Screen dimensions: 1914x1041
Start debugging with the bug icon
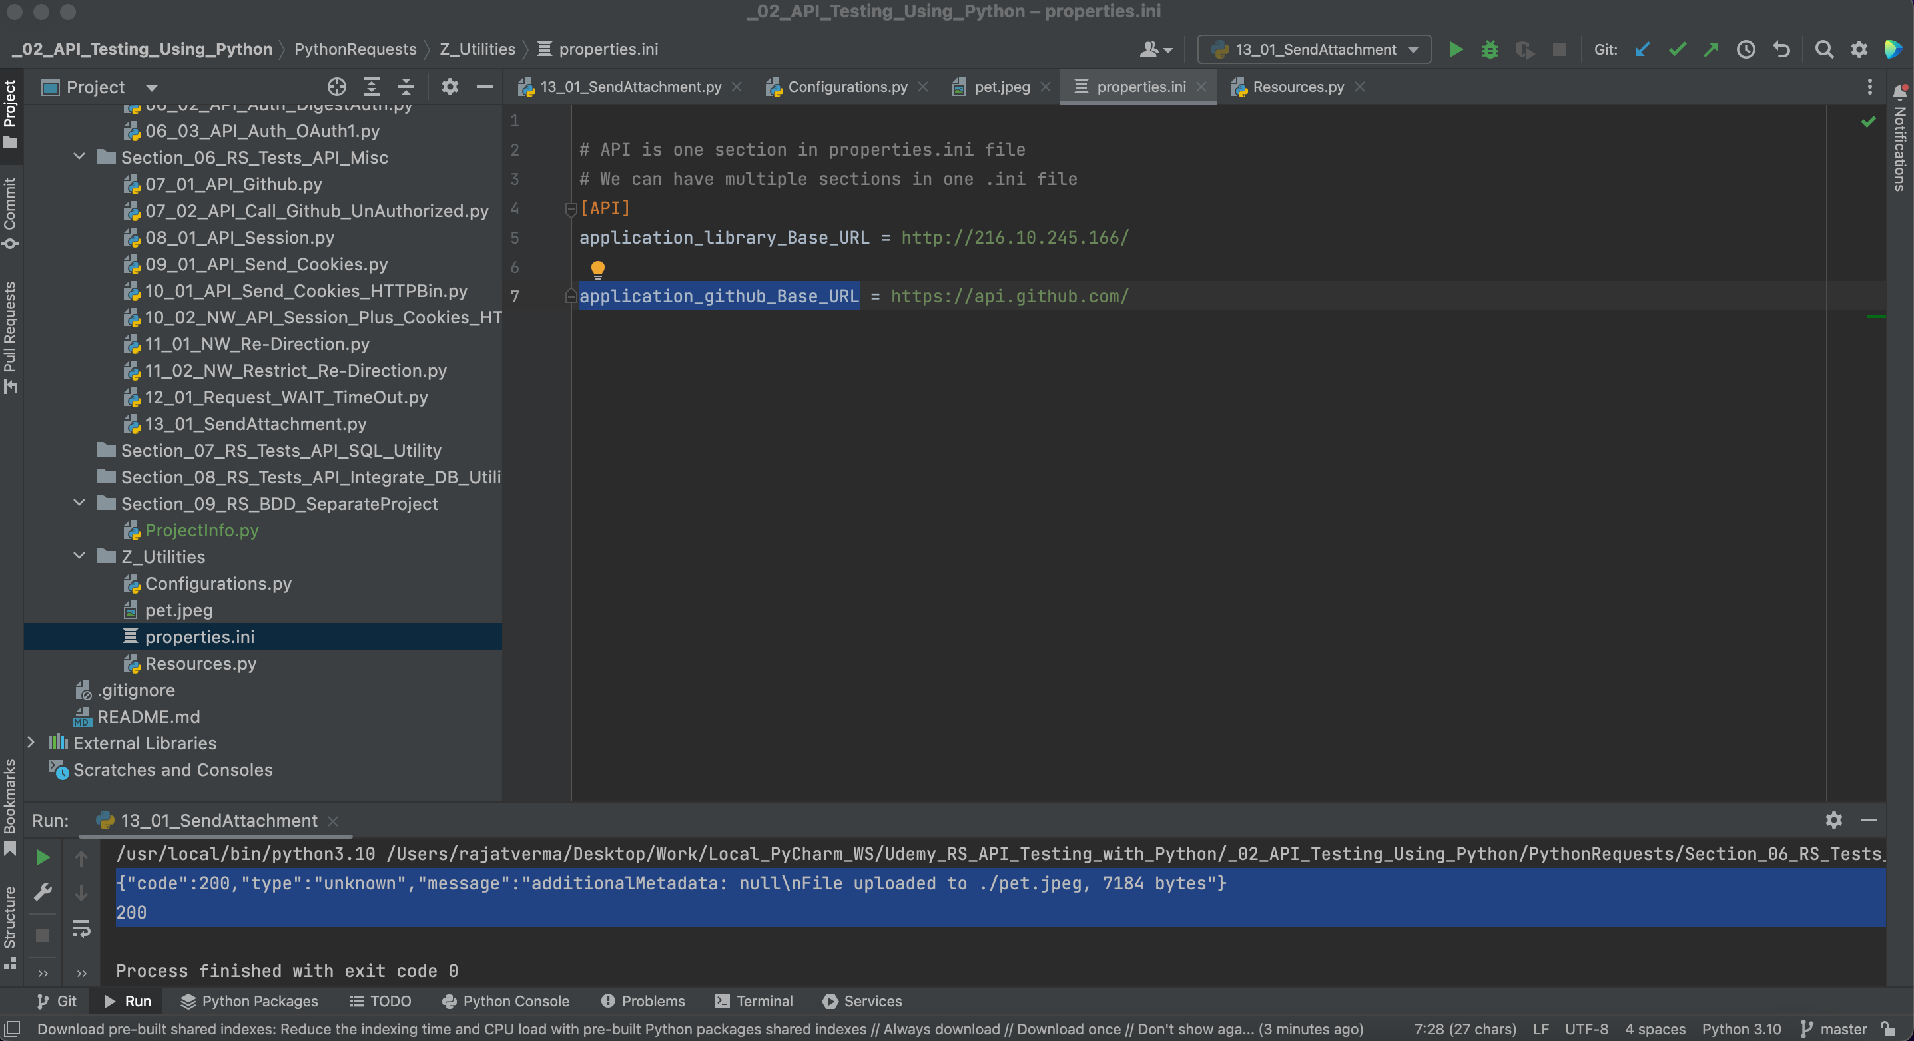click(1490, 49)
